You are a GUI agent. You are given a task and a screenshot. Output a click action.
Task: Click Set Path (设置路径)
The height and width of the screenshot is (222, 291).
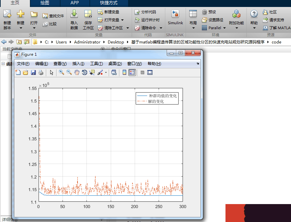tap(213, 20)
